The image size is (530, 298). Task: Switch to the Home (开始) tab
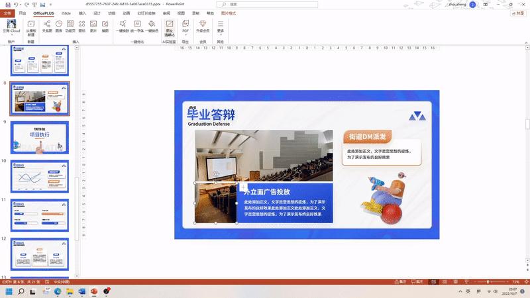pyautogui.click(x=23, y=13)
